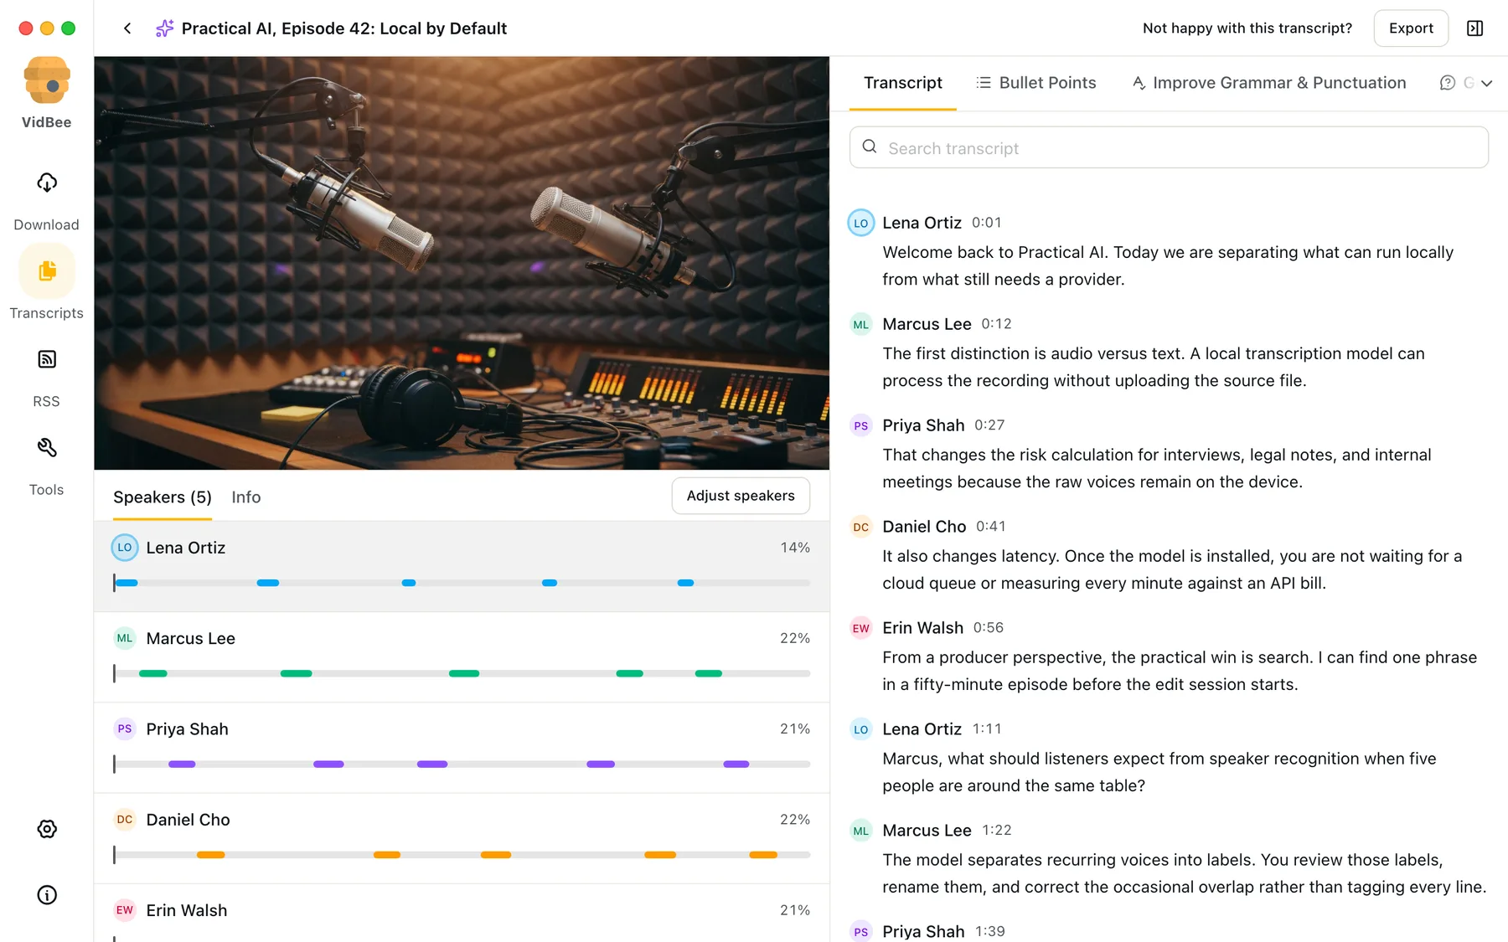Select Erin Walsh in speakers list
The height and width of the screenshot is (942, 1508).
point(462,913)
